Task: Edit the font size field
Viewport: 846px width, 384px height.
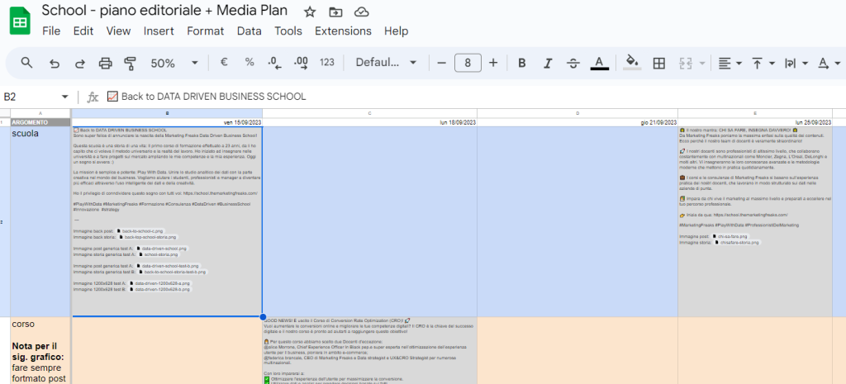Action: (x=468, y=63)
